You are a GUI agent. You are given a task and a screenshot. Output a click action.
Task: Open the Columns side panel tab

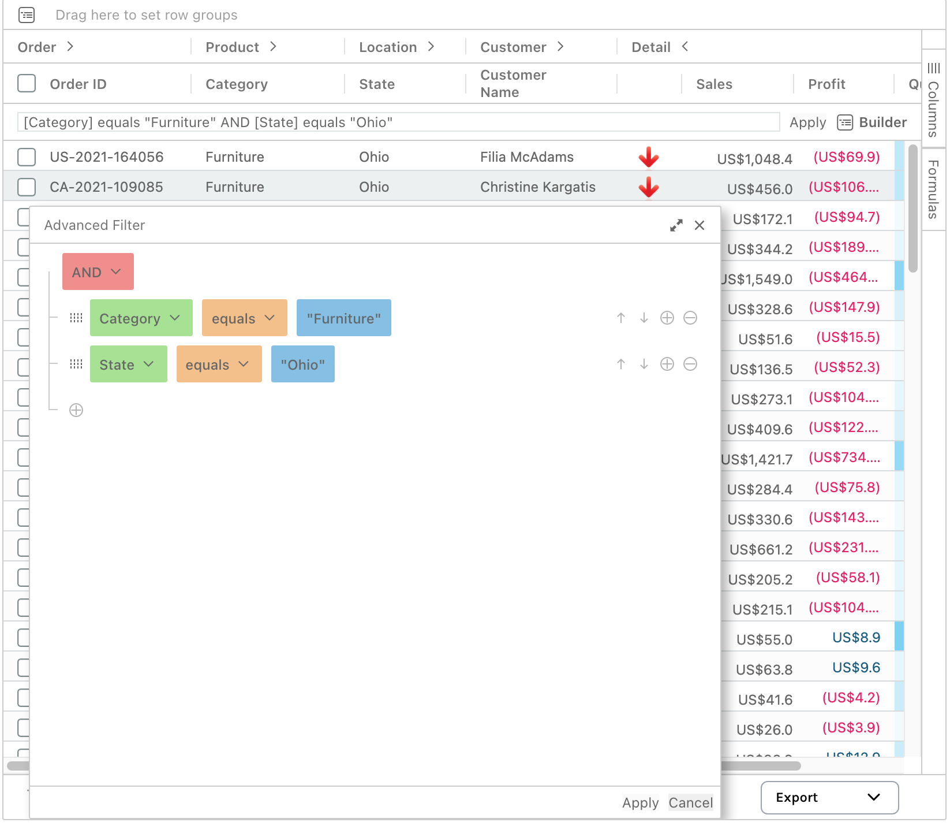pos(933,101)
